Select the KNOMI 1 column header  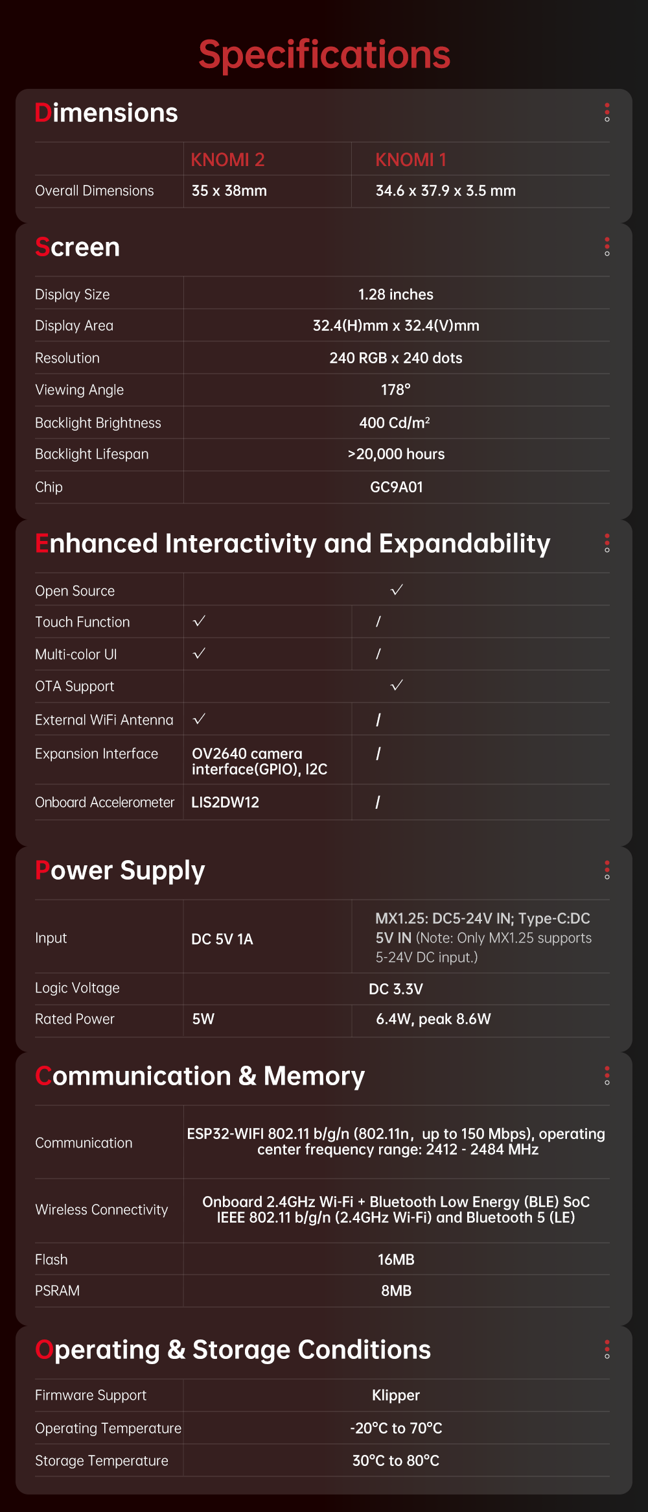(x=411, y=160)
